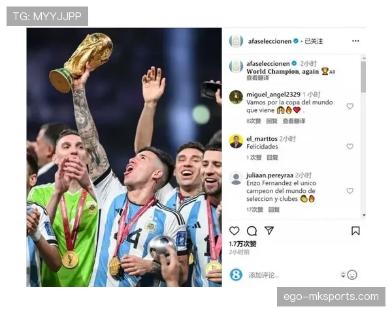The image size is (392, 313).
Task: Like el_marttos's Felicidades comment
Action: click(x=350, y=147)
